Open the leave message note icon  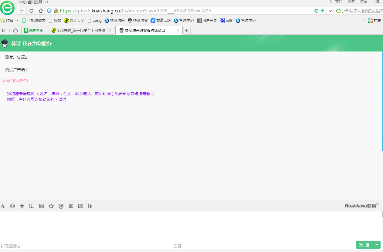coord(80,206)
